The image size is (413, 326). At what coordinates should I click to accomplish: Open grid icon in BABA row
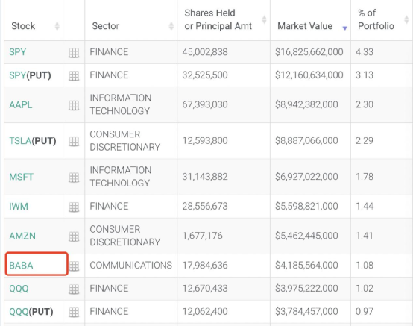pos(74,266)
